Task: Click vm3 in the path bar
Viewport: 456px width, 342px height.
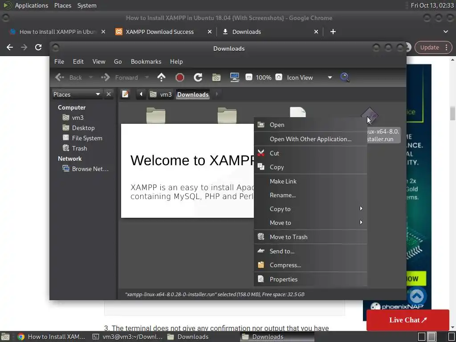Action: click(x=161, y=94)
